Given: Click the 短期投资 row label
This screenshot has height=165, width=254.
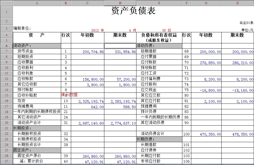Looking at the screenshot, I should point(25,57).
